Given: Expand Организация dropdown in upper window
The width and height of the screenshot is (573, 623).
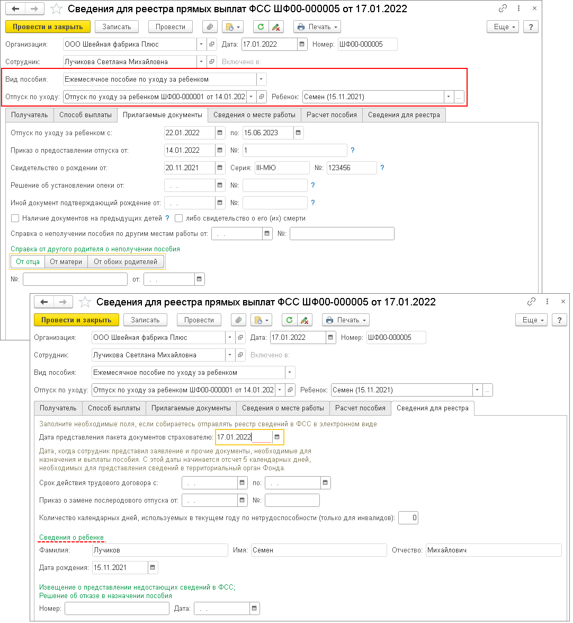Looking at the screenshot, I should (201, 44).
